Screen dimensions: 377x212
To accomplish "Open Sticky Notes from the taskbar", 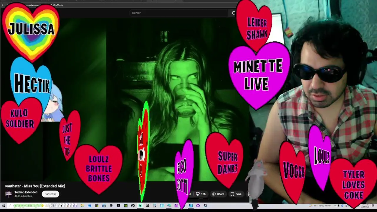I will click(x=97, y=206).
